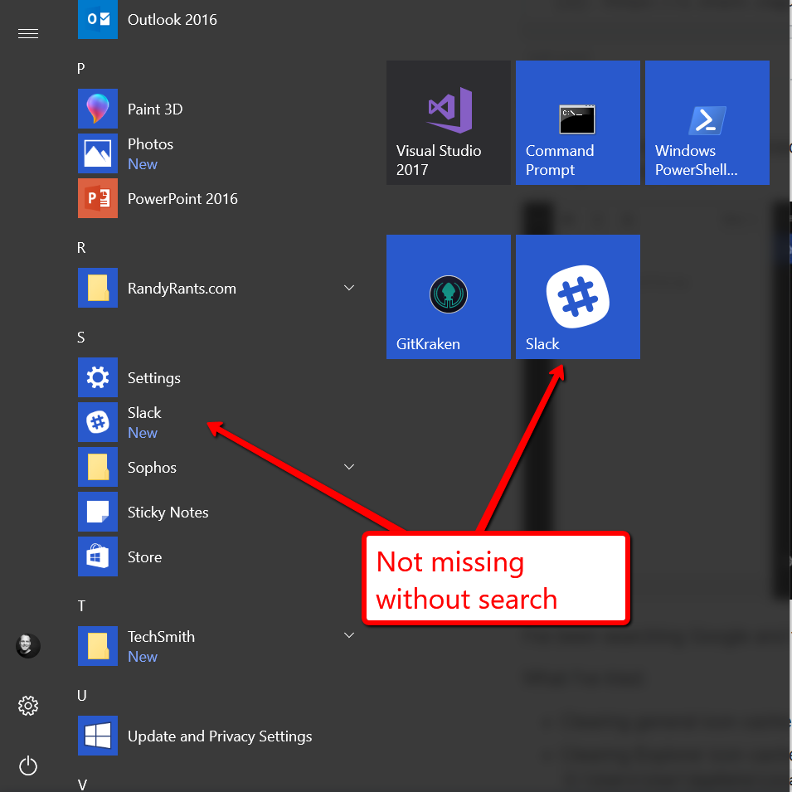The height and width of the screenshot is (792, 792).
Task: Jump to letters via the P header
Action: click(x=80, y=69)
